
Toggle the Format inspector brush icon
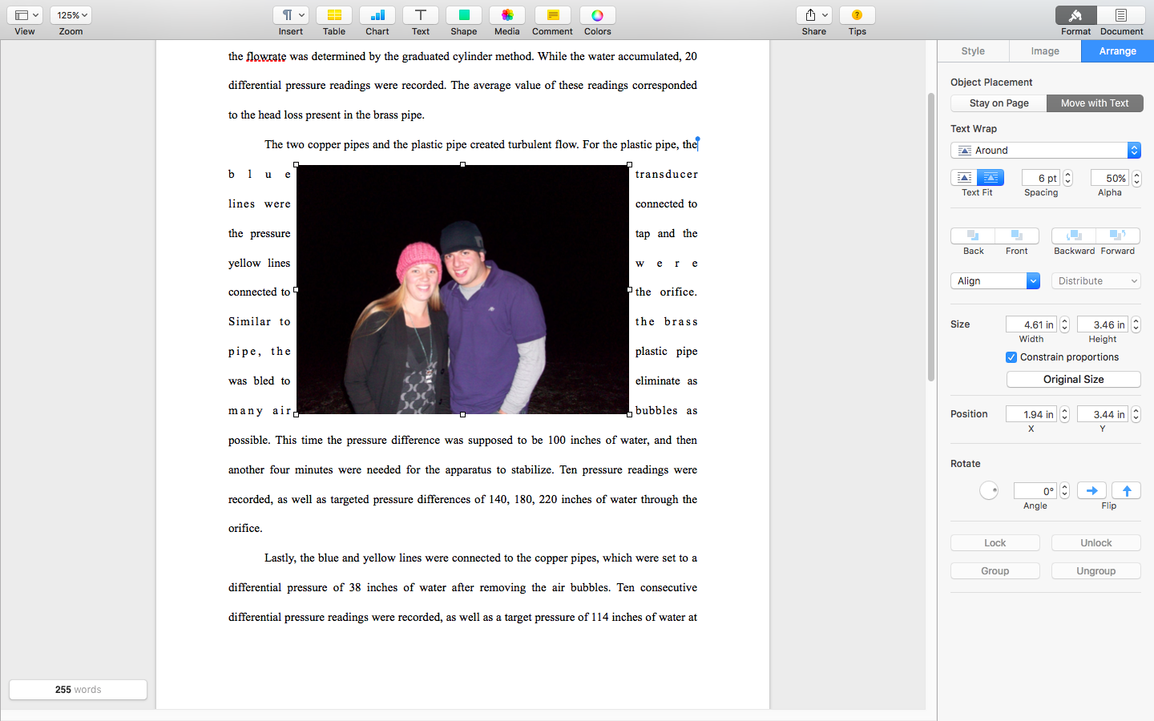(1076, 15)
